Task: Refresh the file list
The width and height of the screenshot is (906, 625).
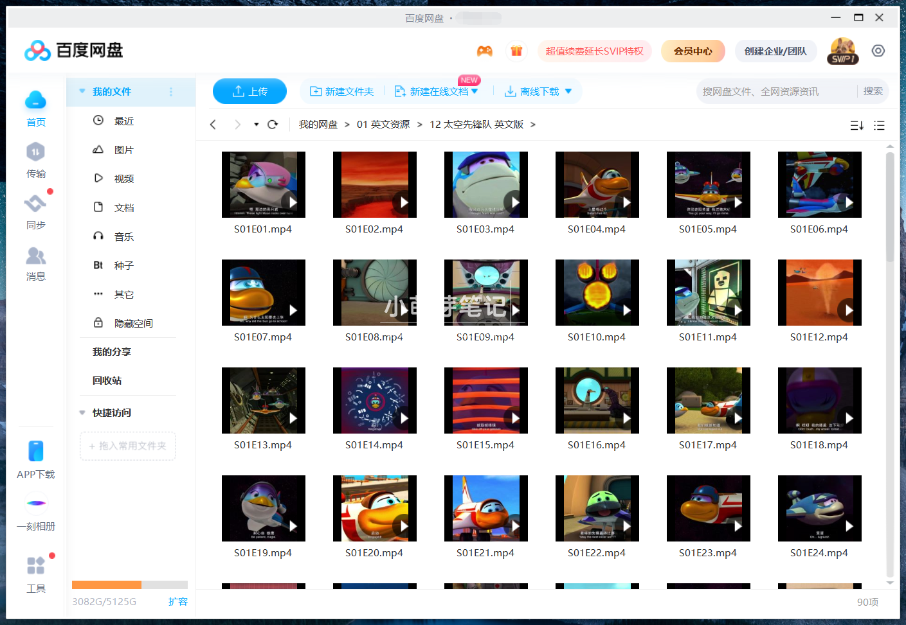Action: point(272,124)
